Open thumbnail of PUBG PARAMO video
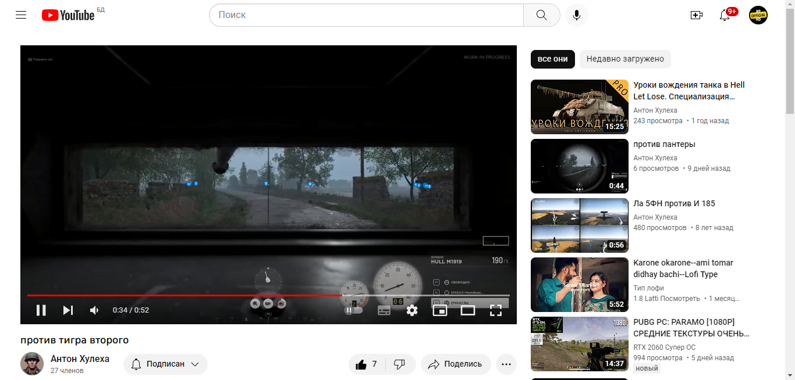 pos(580,344)
